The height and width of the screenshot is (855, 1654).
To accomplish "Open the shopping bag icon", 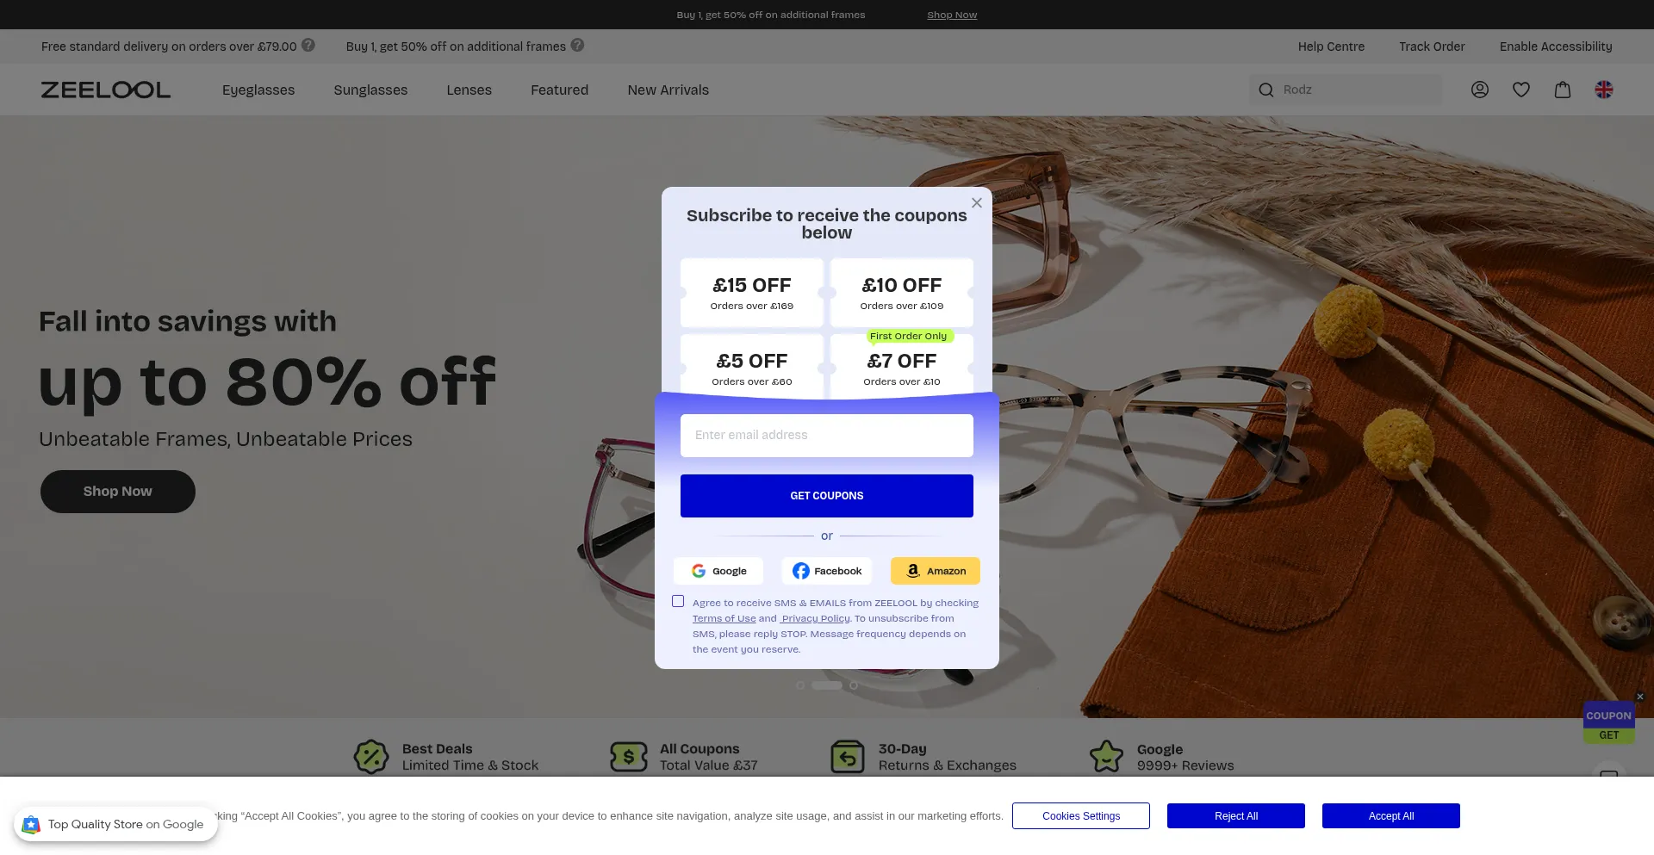I will [x=1562, y=90].
